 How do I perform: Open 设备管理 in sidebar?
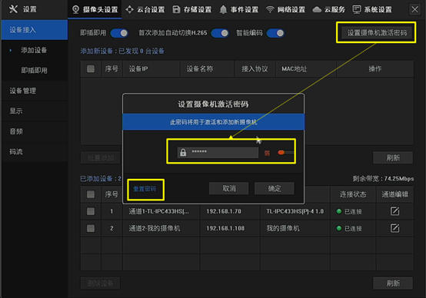tap(35, 91)
